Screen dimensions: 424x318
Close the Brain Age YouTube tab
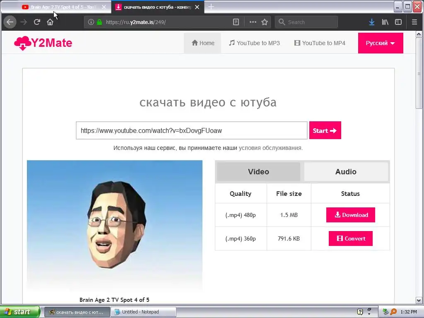(x=104, y=7)
